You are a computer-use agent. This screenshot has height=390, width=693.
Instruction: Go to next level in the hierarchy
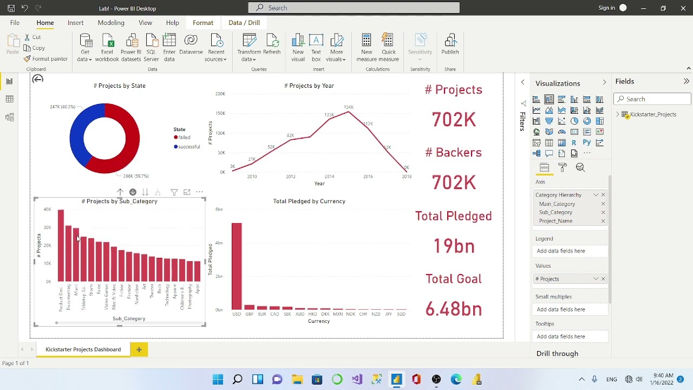click(145, 192)
